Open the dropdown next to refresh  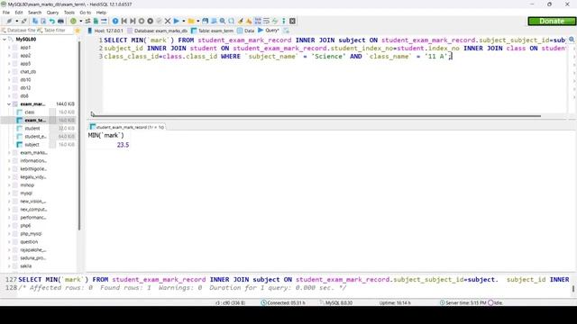pyautogui.click(x=80, y=21)
